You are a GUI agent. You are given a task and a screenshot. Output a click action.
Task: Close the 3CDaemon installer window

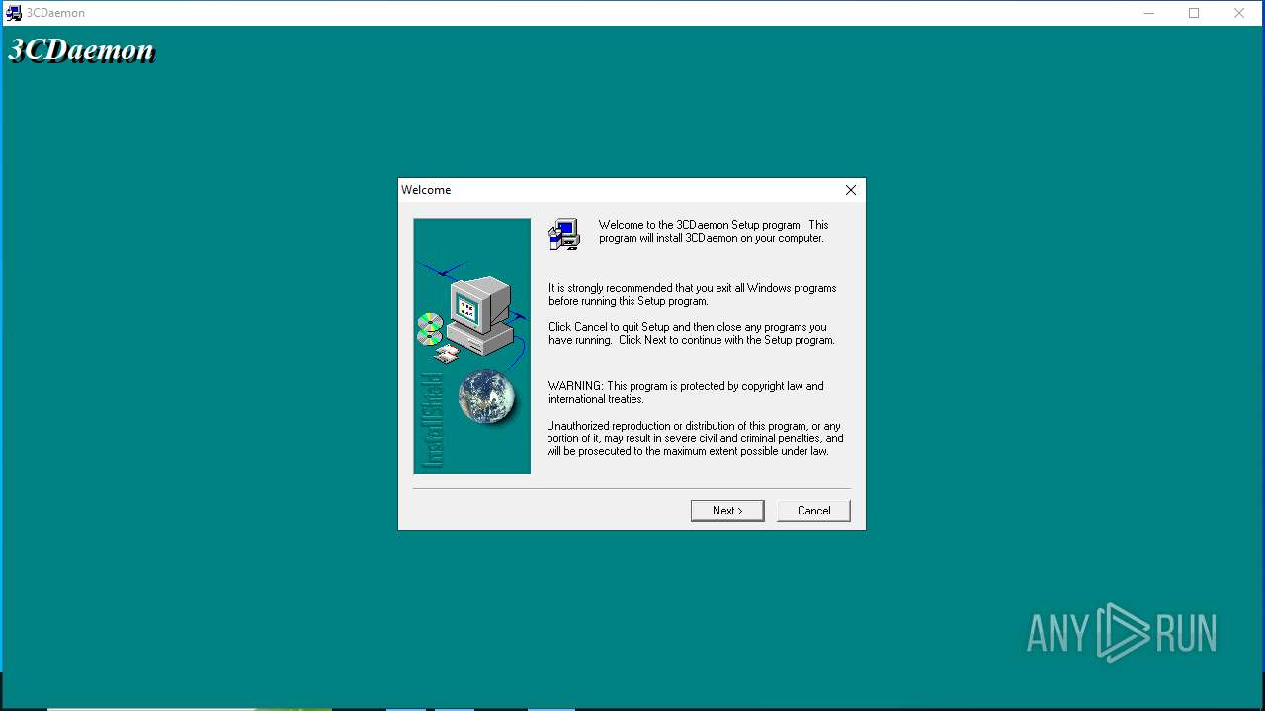click(x=1239, y=13)
